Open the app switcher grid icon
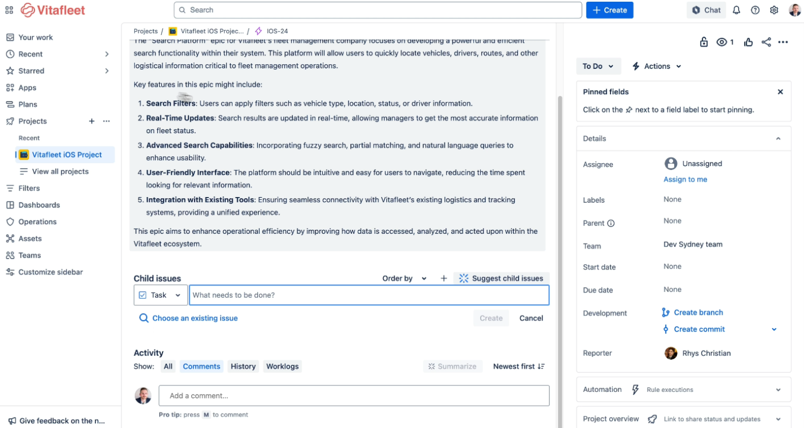Viewport: 804px width, 428px height. [9, 10]
